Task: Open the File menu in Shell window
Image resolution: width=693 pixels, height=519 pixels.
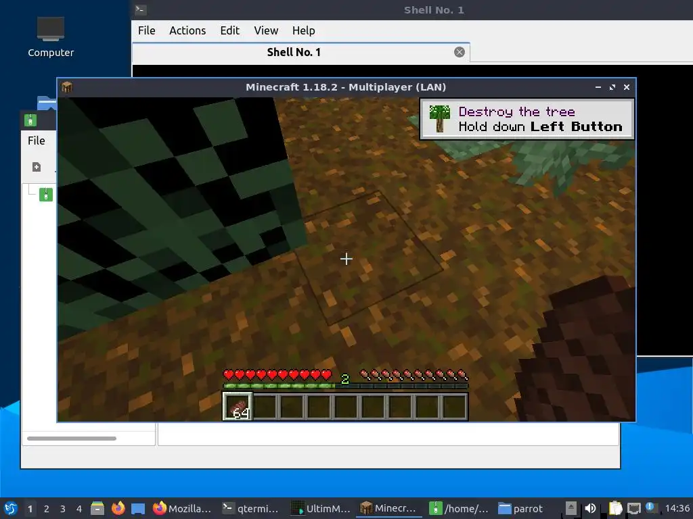Action: (x=146, y=30)
